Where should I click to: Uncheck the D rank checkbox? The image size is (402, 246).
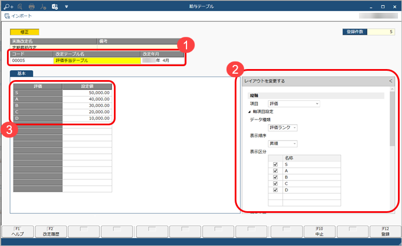click(275, 190)
